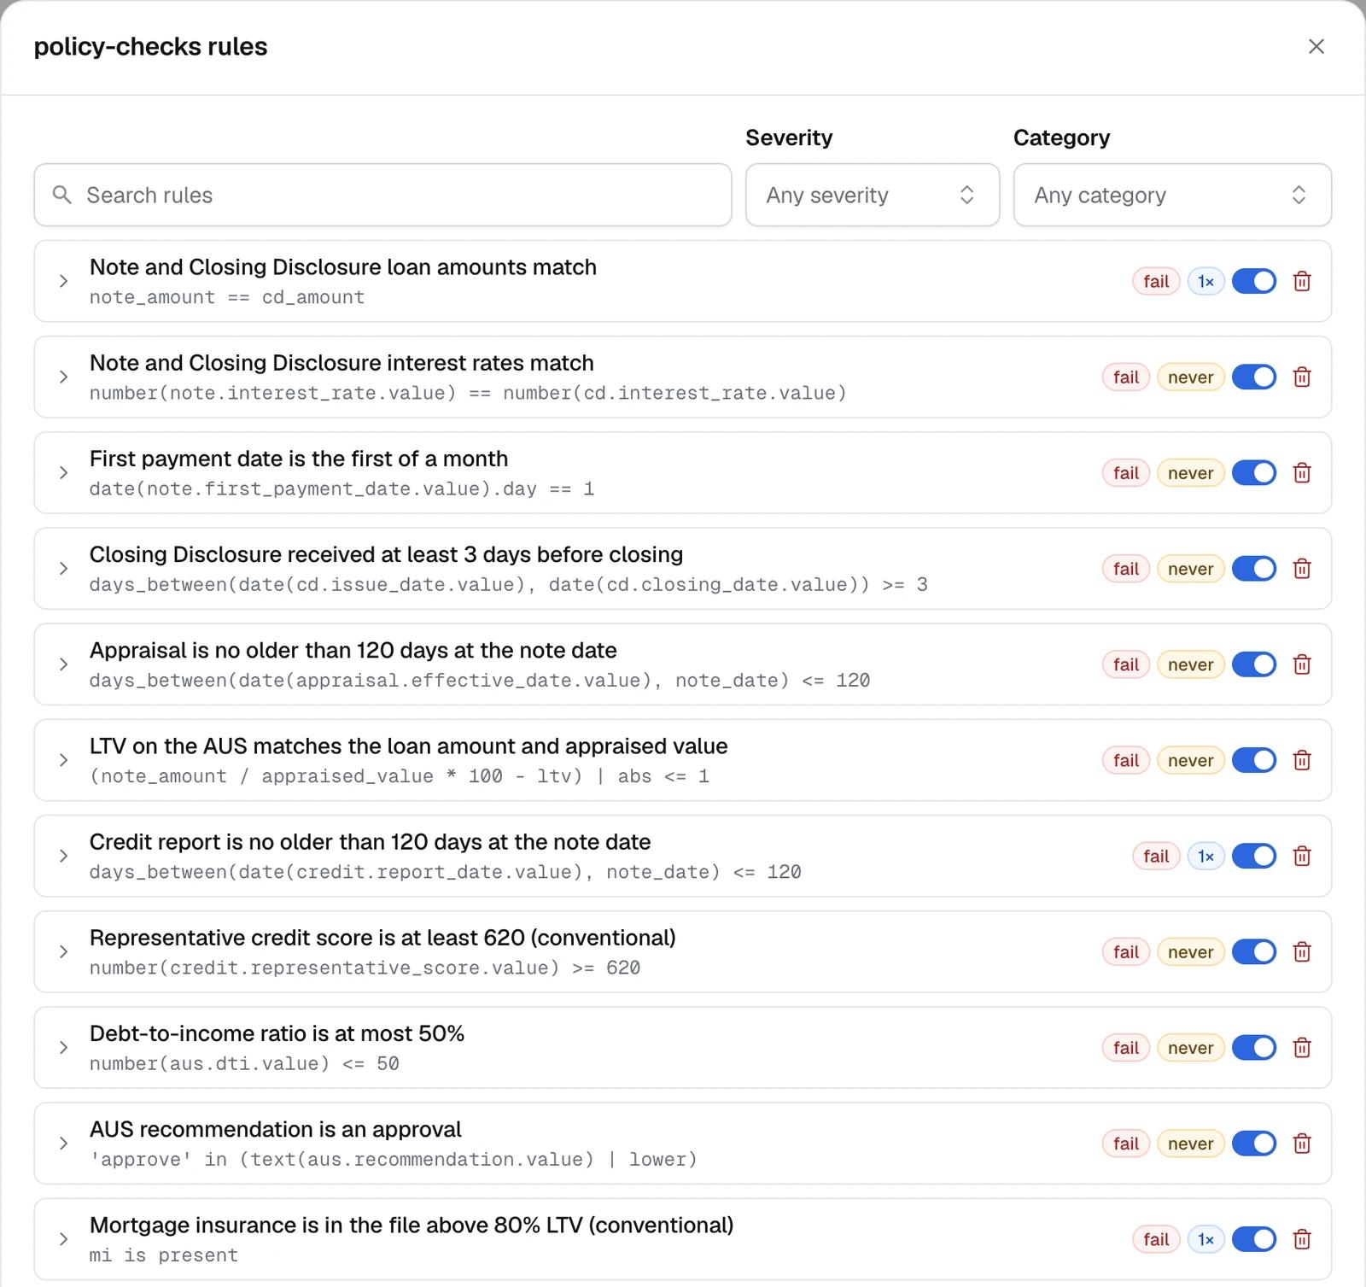Delete the AUS recommendation rule
The width and height of the screenshot is (1366, 1287).
click(1302, 1144)
